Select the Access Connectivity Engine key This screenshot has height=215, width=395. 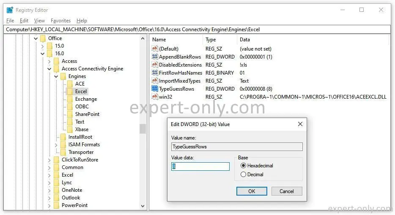pos(93,69)
